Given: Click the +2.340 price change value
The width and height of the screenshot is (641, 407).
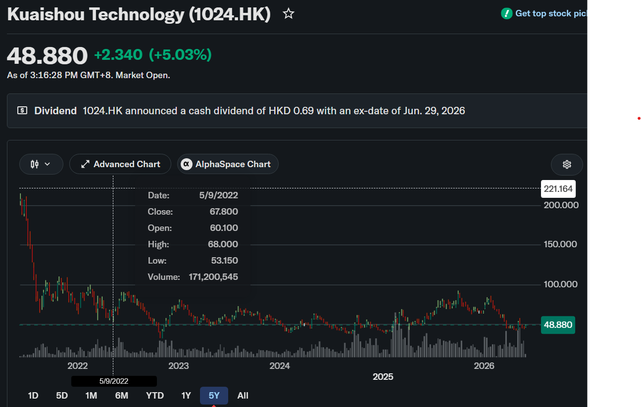Looking at the screenshot, I should [118, 55].
